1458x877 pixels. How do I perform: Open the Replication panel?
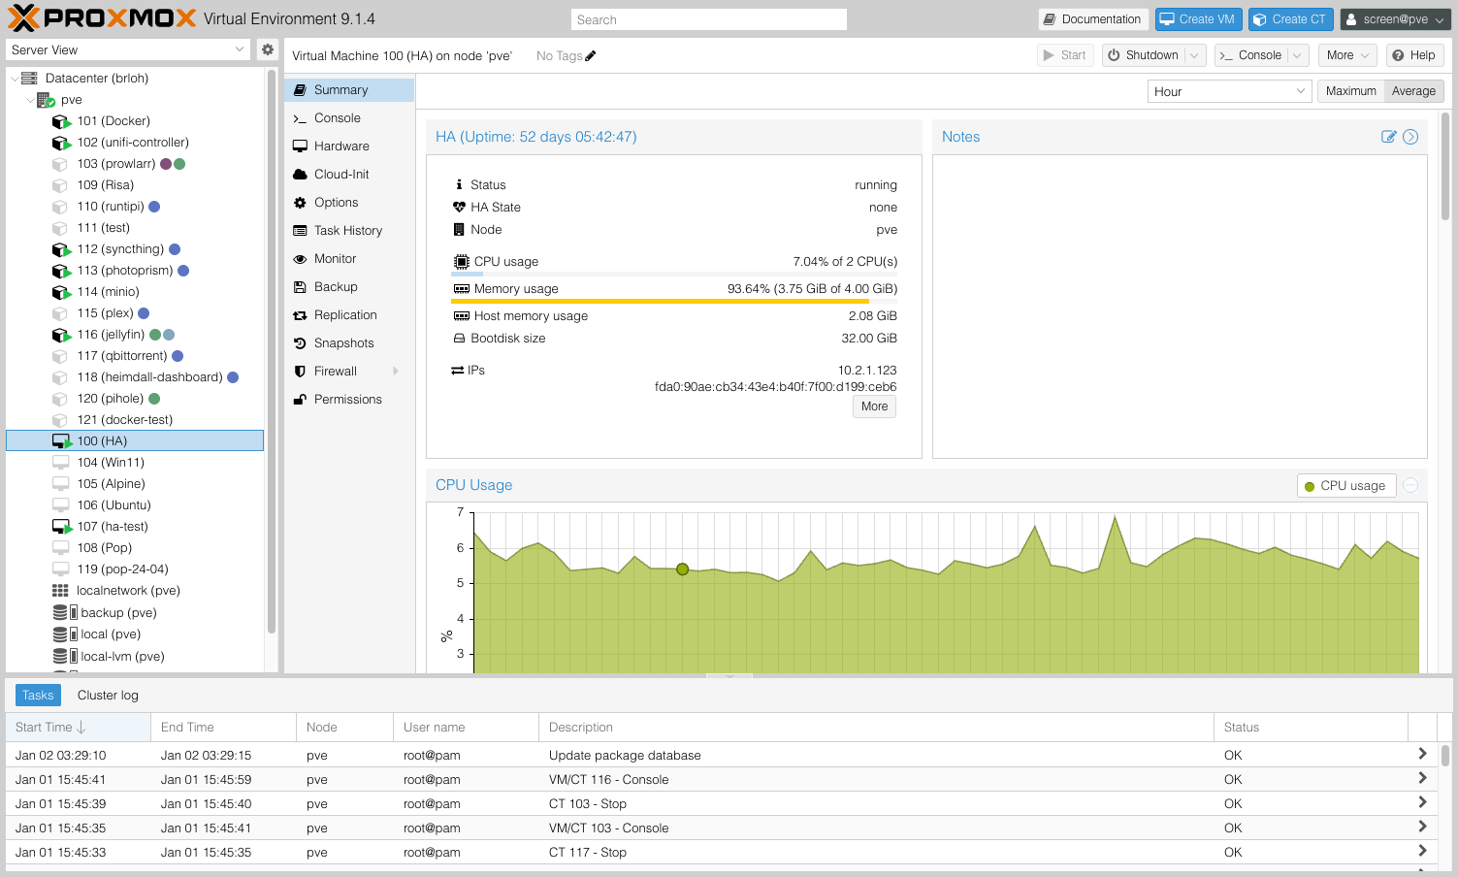[x=343, y=314]
